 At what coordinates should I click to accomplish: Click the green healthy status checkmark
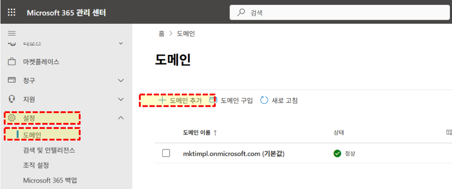(x=337, y=154)
